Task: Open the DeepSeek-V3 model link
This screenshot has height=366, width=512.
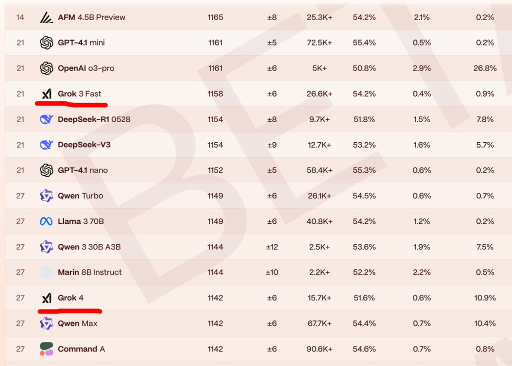Action: (x=84, y=145)
